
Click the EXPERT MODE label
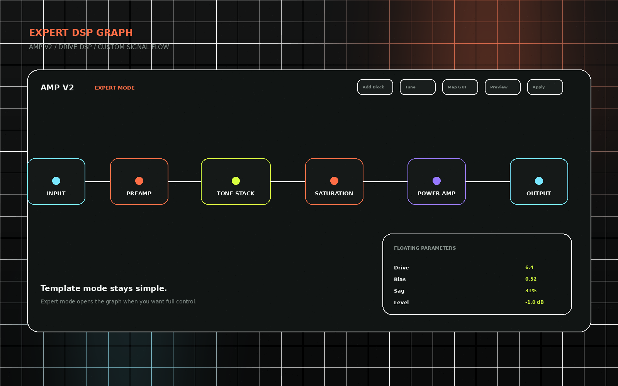tap(115, 88)
